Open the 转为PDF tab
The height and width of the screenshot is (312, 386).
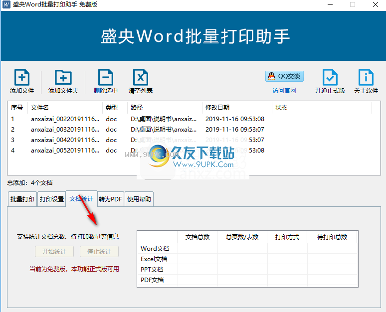111,199
